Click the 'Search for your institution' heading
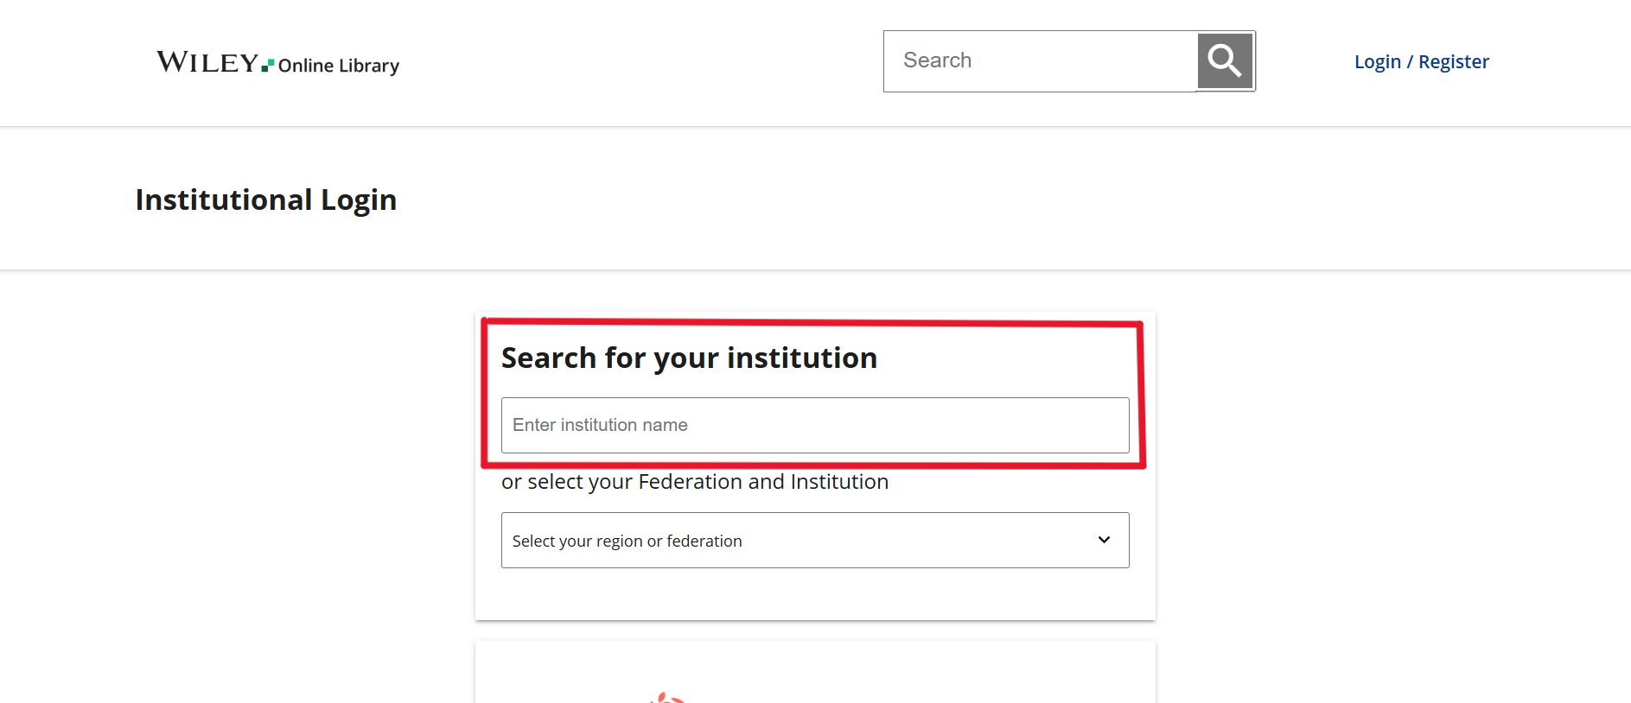The height and width of the screenshot is (703, 1631). tap(689, 358)
